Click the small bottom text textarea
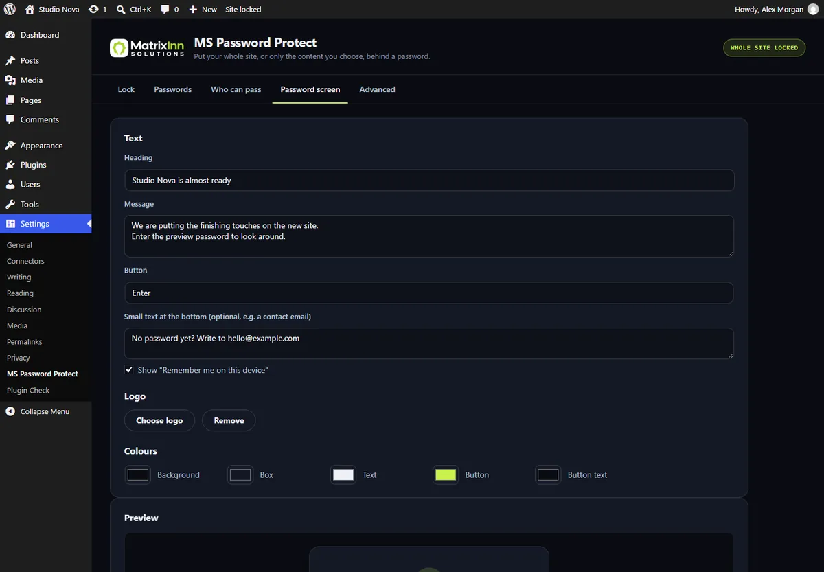824x572 pixels. click(429, 343)
